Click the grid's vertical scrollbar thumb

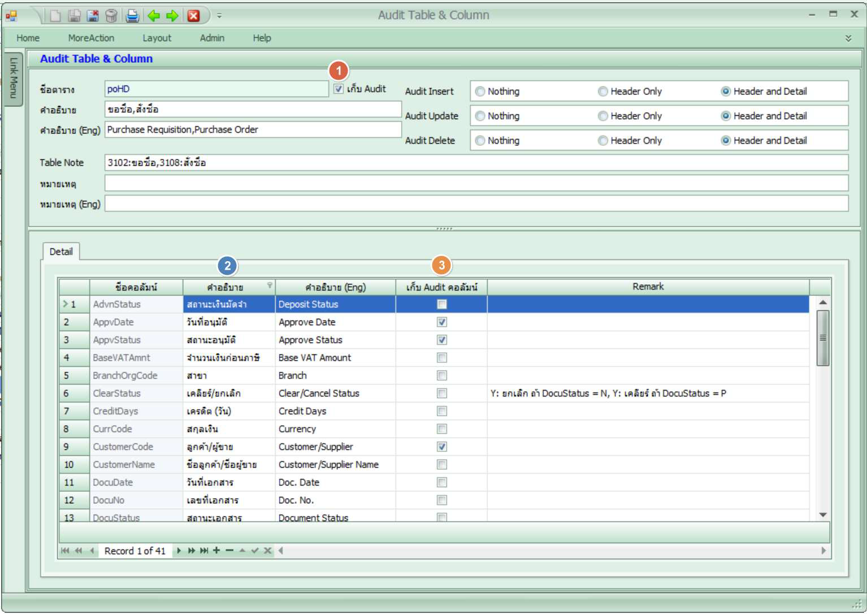[823, 338]
